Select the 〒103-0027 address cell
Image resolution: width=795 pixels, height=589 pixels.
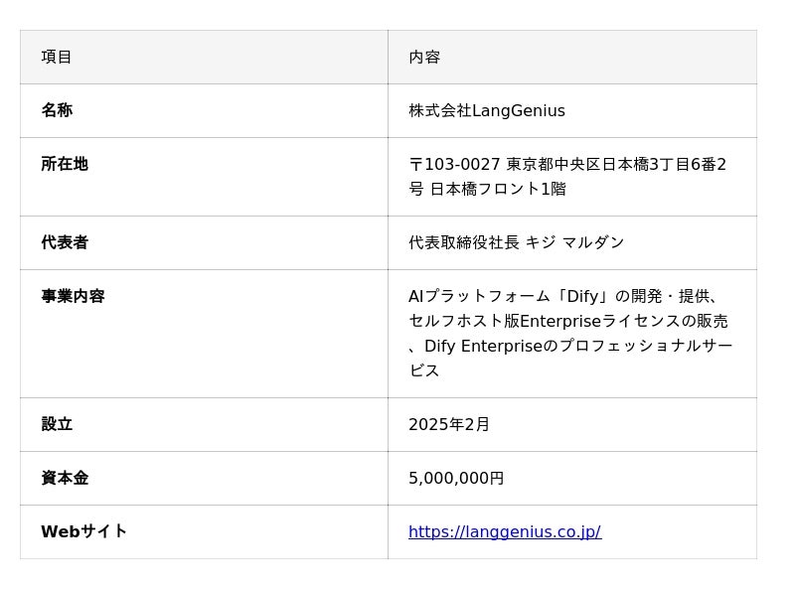pos(572,177)
